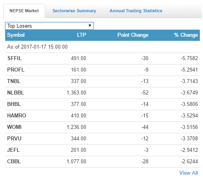Click the percent change -5.2941
This screenshot has width=203, height=187.
coord(189,70)
